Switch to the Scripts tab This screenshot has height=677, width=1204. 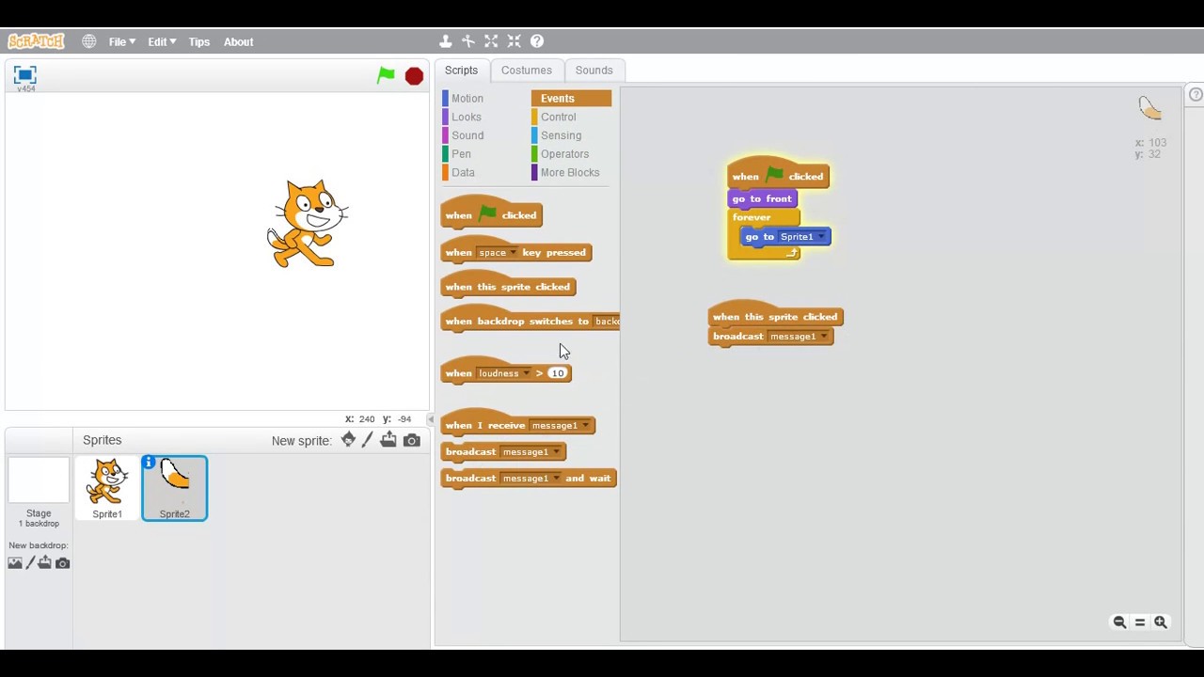[x=461, y=71]
